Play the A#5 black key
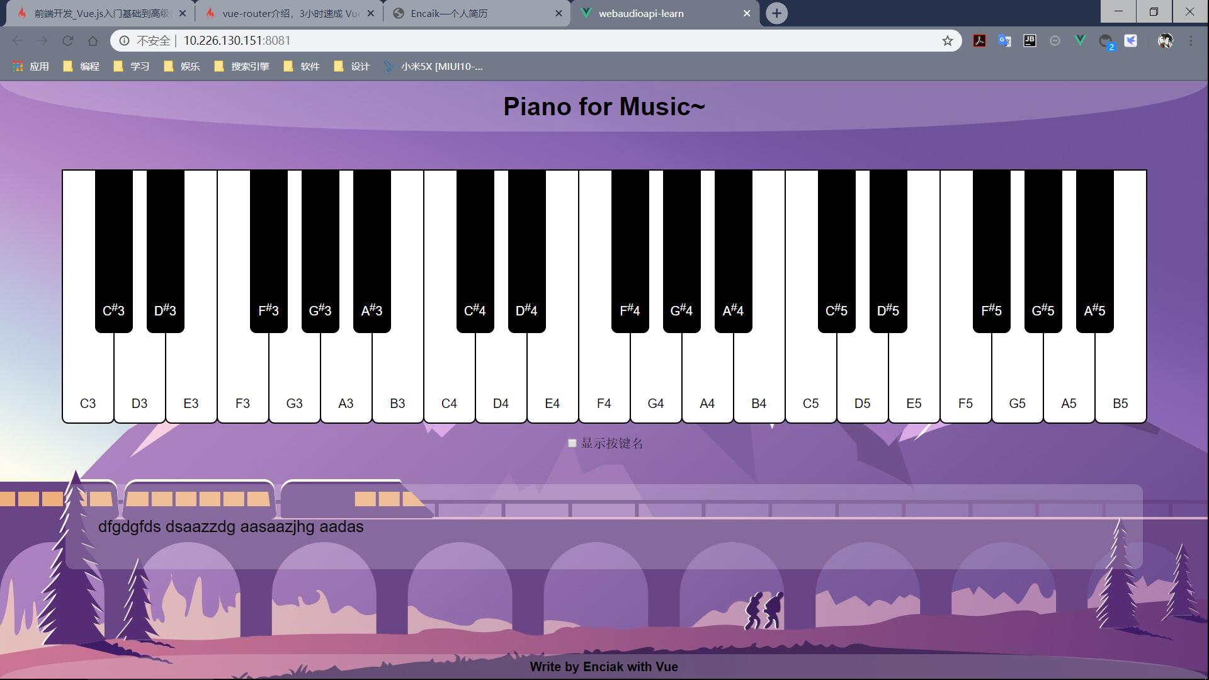 [x=1094, y=252]
